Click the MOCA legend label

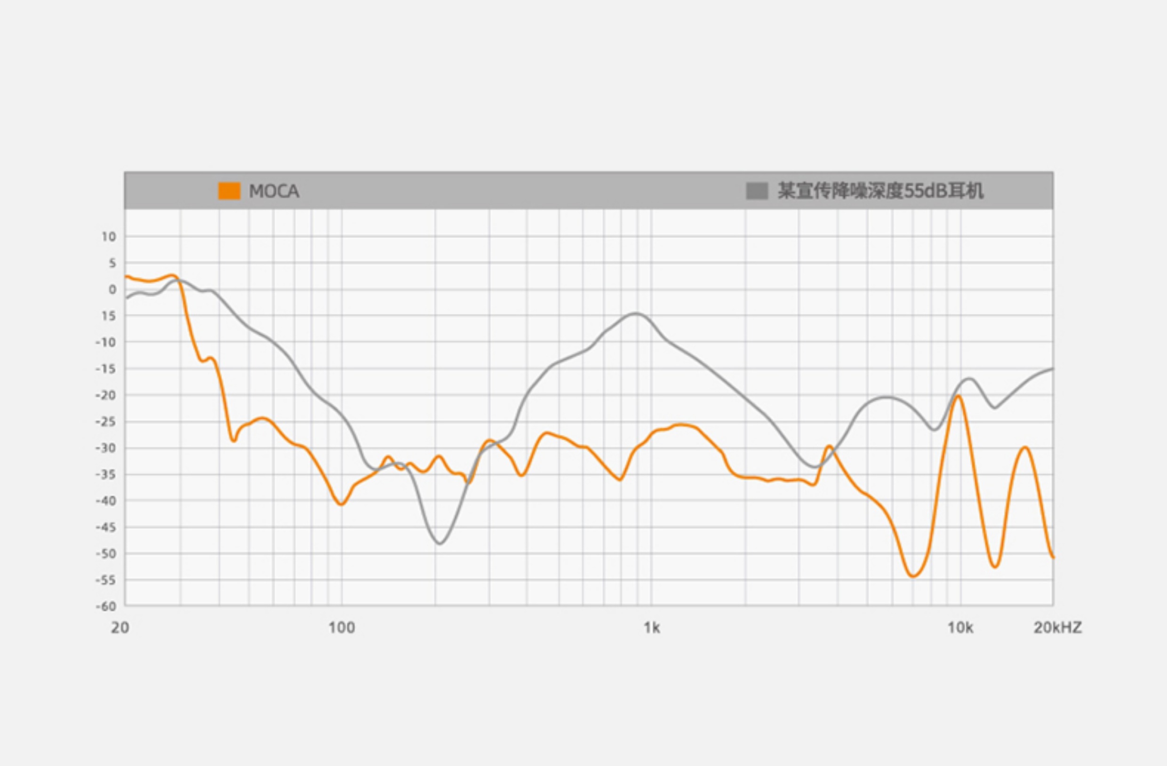(274, 191)
